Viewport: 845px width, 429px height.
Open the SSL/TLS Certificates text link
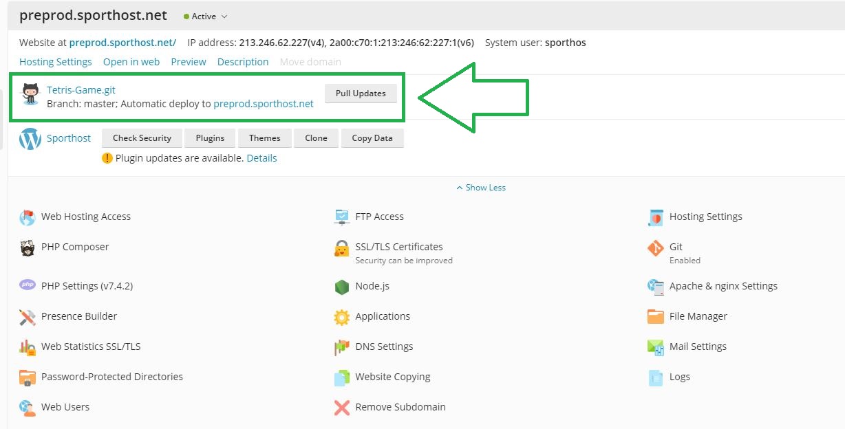399,247
